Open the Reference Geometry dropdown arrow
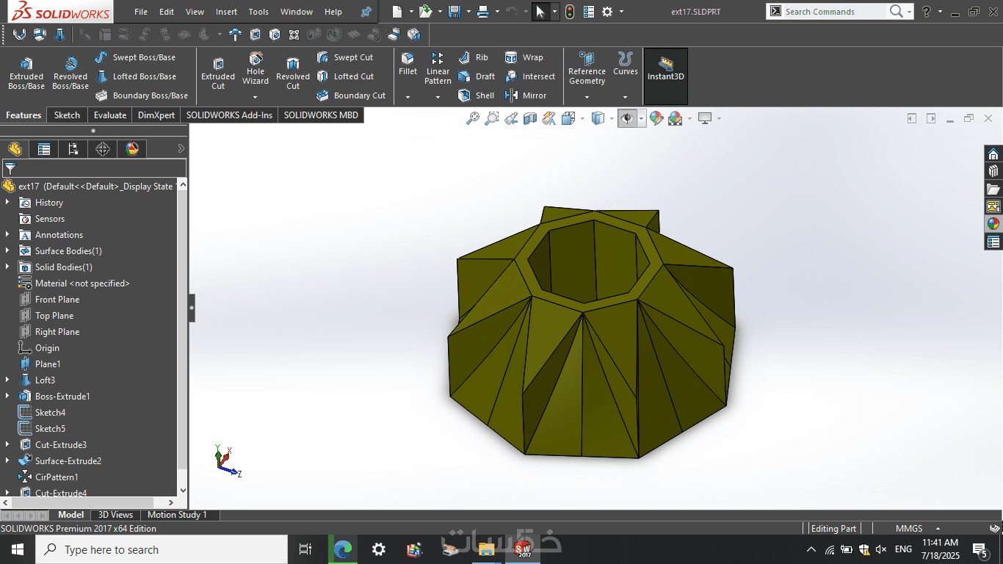Viewport: 1003px width, 564px height. tap(587, 97)
